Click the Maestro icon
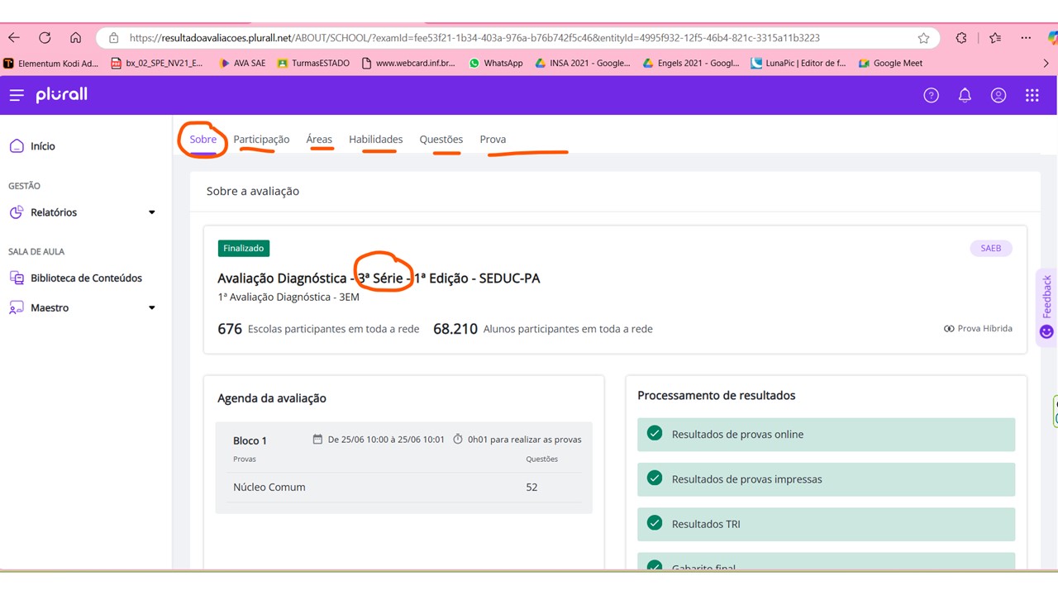1058x595 pixels. click(x=17, y=307)
